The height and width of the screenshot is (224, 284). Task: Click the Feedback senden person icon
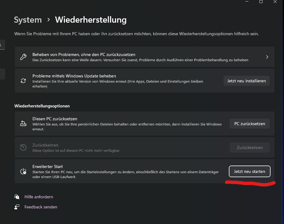tap(17, 207)
